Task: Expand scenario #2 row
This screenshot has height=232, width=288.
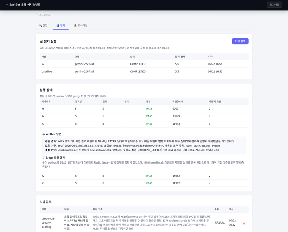Action: pyautogui.click(x=144, y=176)
